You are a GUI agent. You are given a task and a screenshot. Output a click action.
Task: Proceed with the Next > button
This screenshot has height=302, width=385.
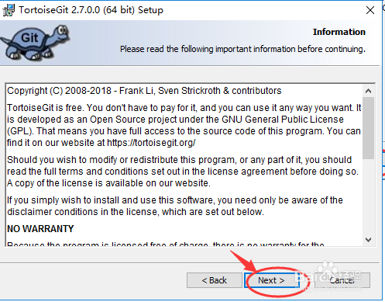(x=271, y=280)
